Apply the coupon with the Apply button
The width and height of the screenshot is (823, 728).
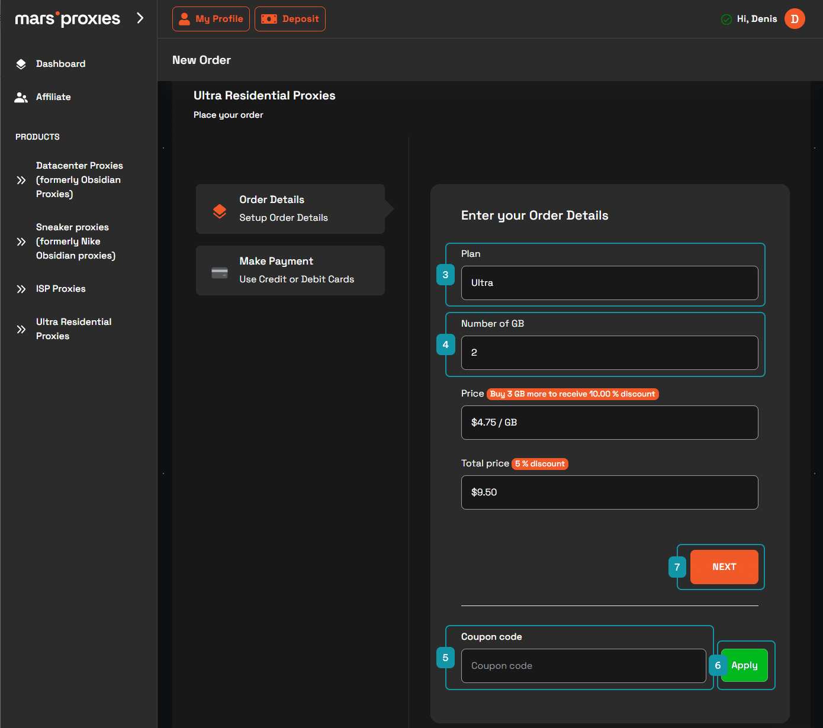pyautogui.click(x=744, y=665)
